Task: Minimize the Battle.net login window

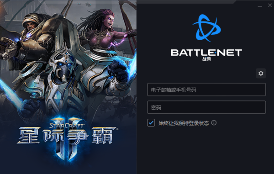Action: [x=260, y=6]
